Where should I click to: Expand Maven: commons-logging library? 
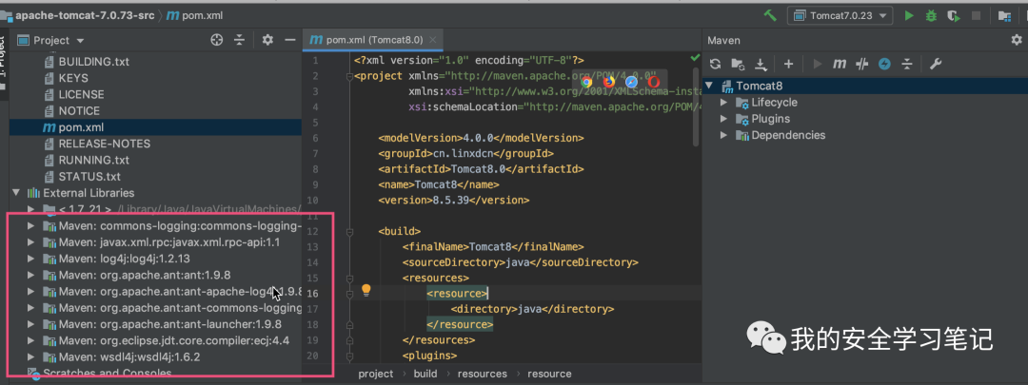[x=30, y=226]
